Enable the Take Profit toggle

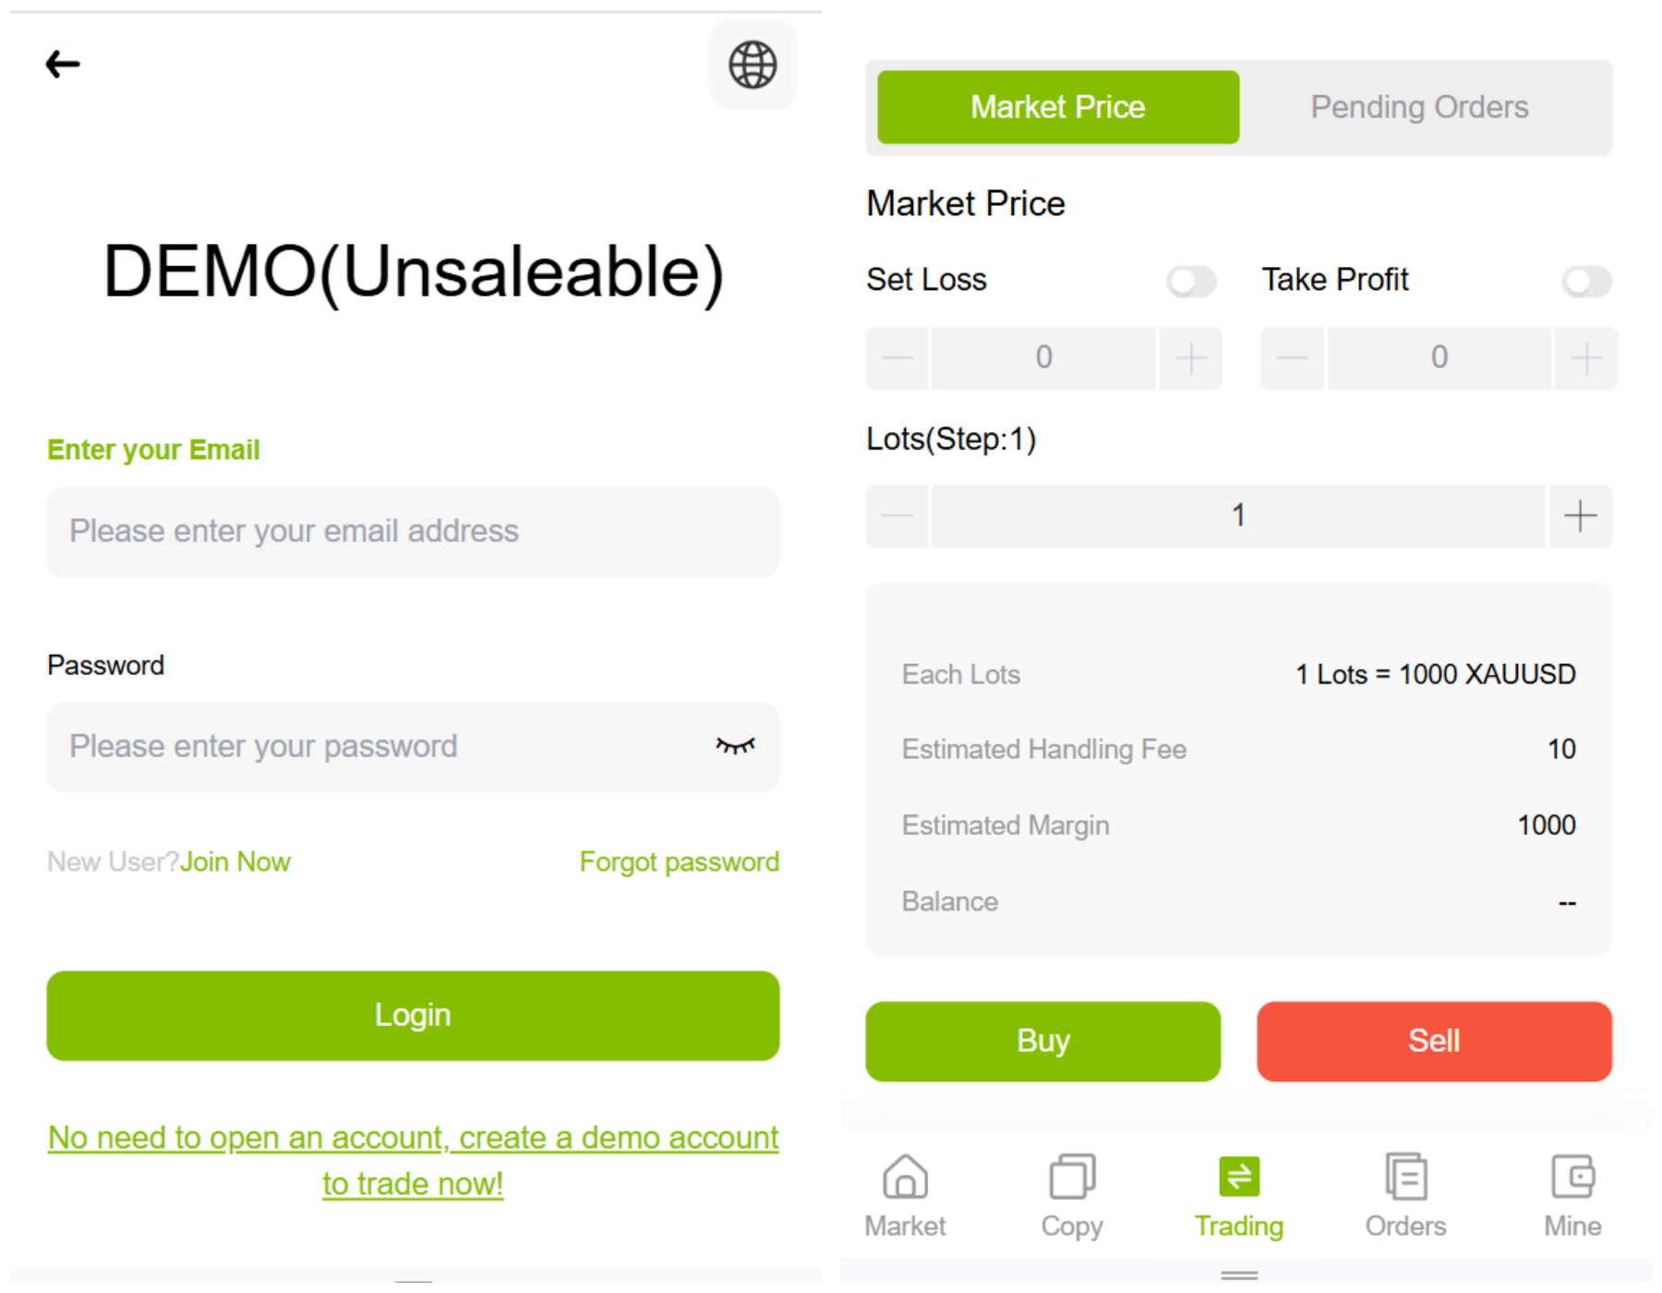1586,281
